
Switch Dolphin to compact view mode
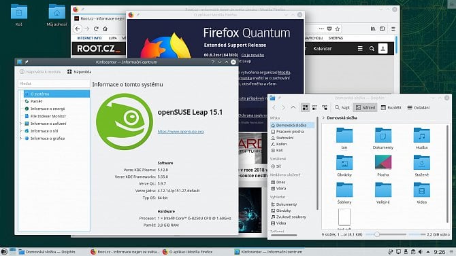pyautogui.click(x=314, y=108)
